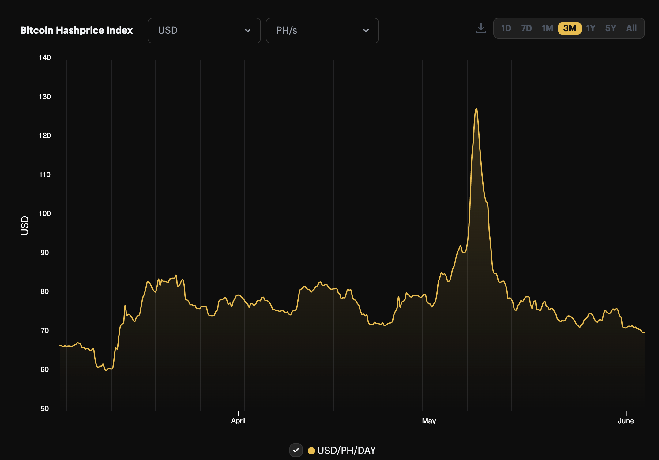View all-time data with the All button
The height and width of the screenshot is (460, 659).
click(x=631, y=28)
